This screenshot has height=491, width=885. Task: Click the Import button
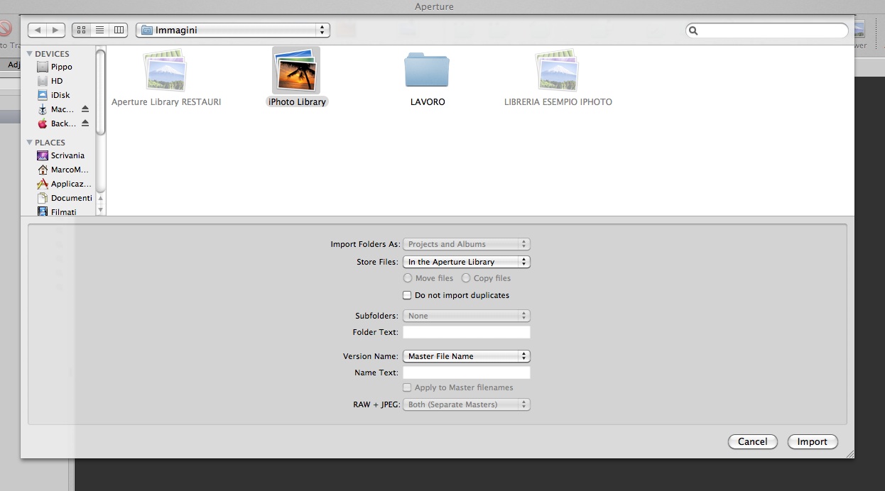[813, 441]
